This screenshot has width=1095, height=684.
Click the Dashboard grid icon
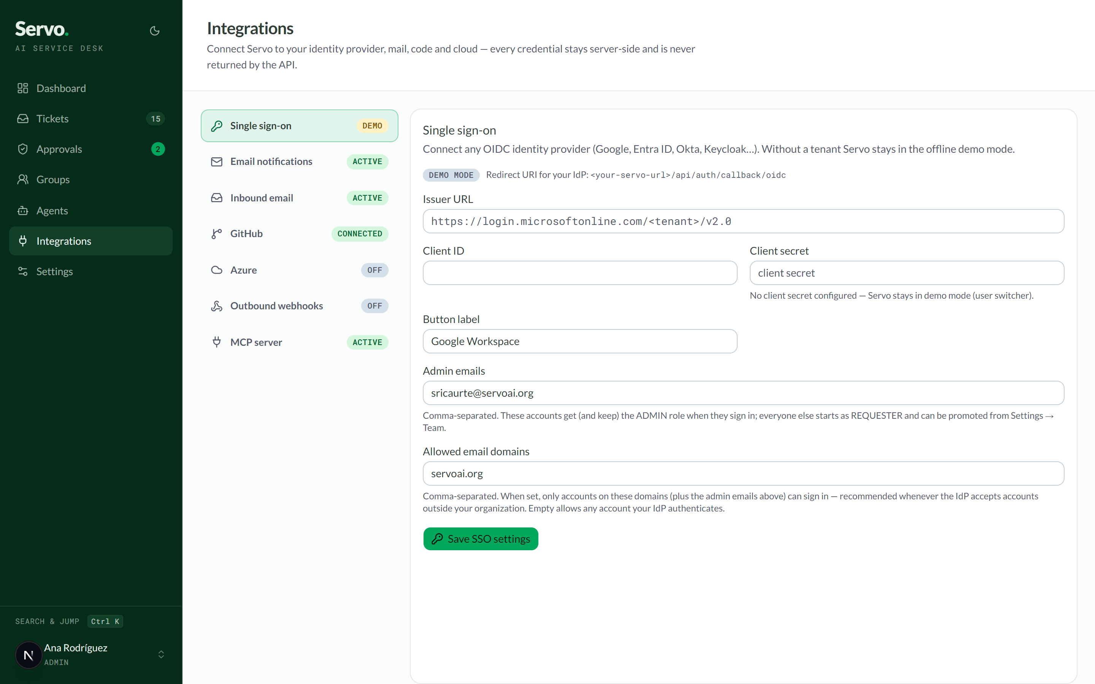click(x=23, y=88)
